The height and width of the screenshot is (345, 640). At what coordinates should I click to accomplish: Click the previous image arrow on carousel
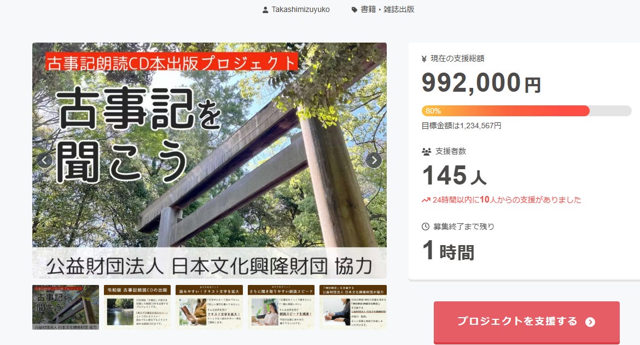click(x=44, y=160)
